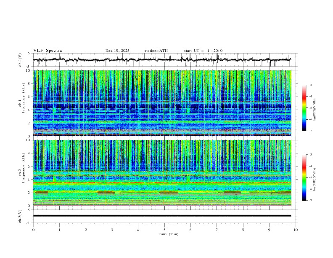
Task: Click the VLF Spectra title text
Action: 48,51
